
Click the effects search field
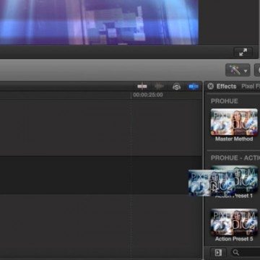246,252
